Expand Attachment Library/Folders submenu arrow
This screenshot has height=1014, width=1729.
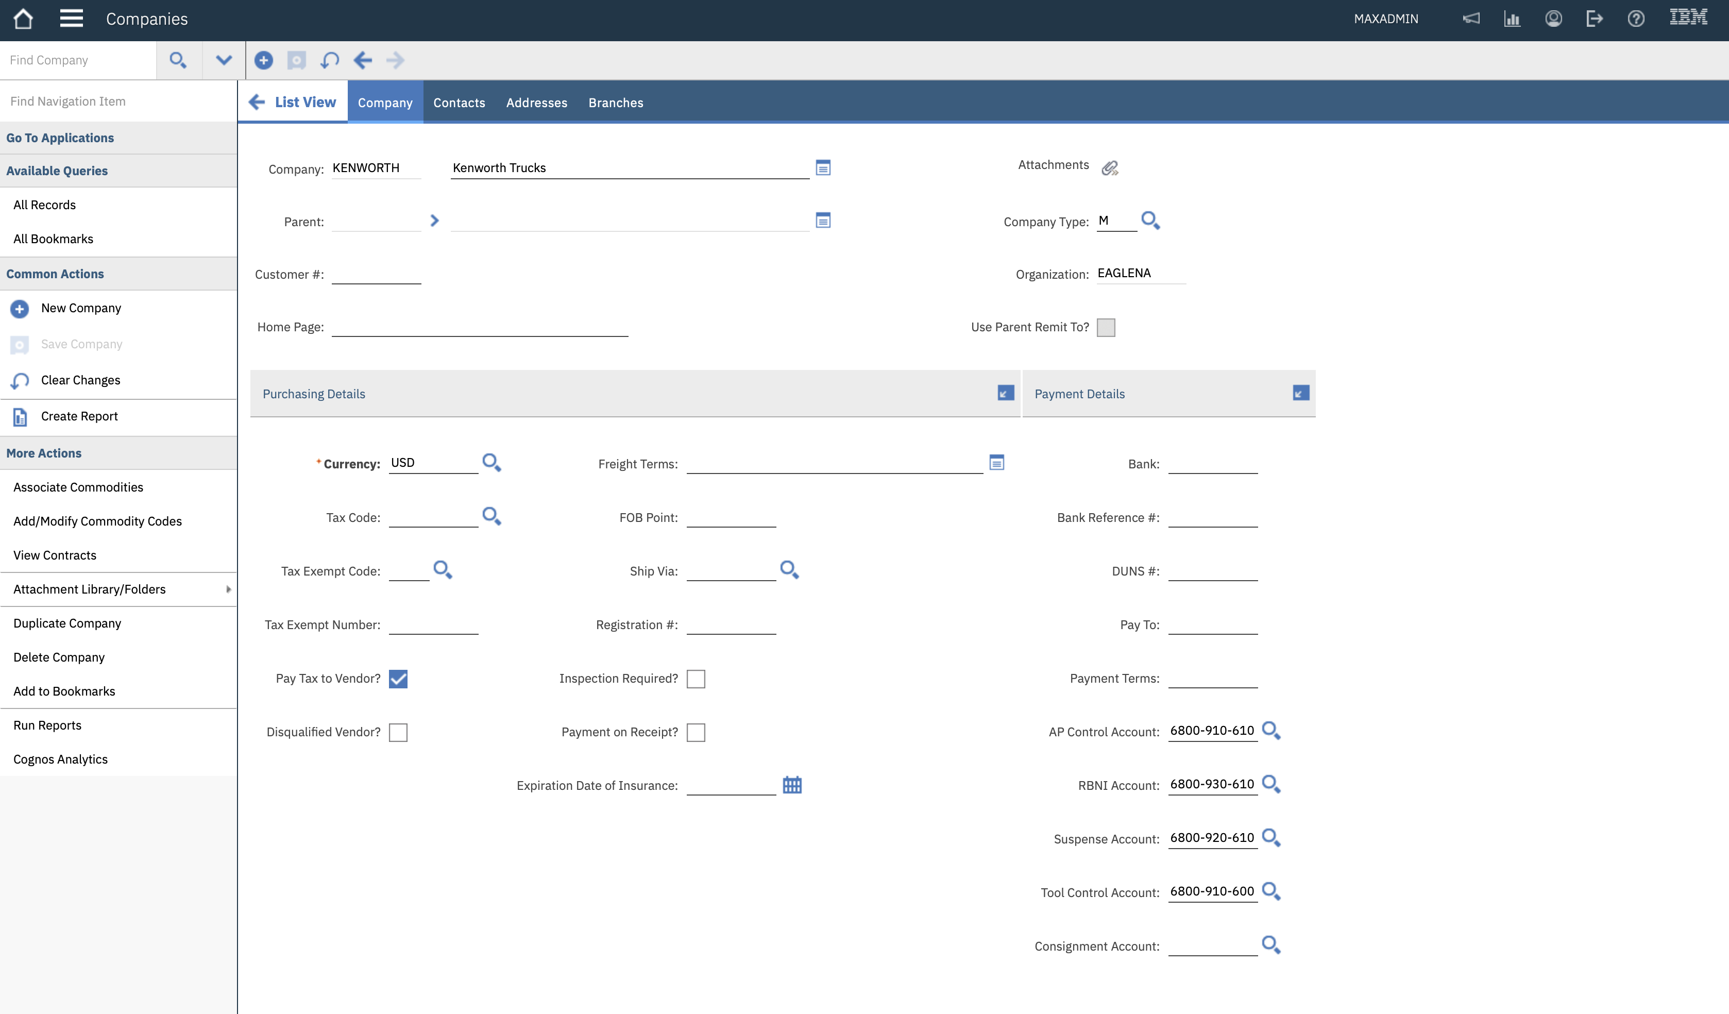pos(228,589)
